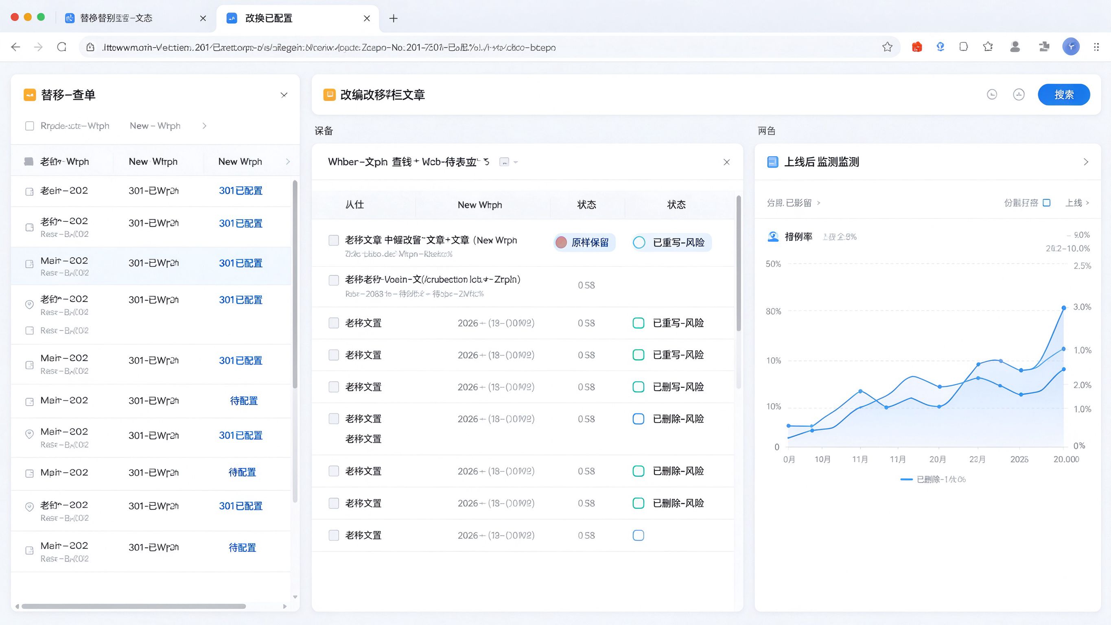Click the left list vertical scrollbar
The width and height of the screenshot is (1111, 625).
point(295,285)
